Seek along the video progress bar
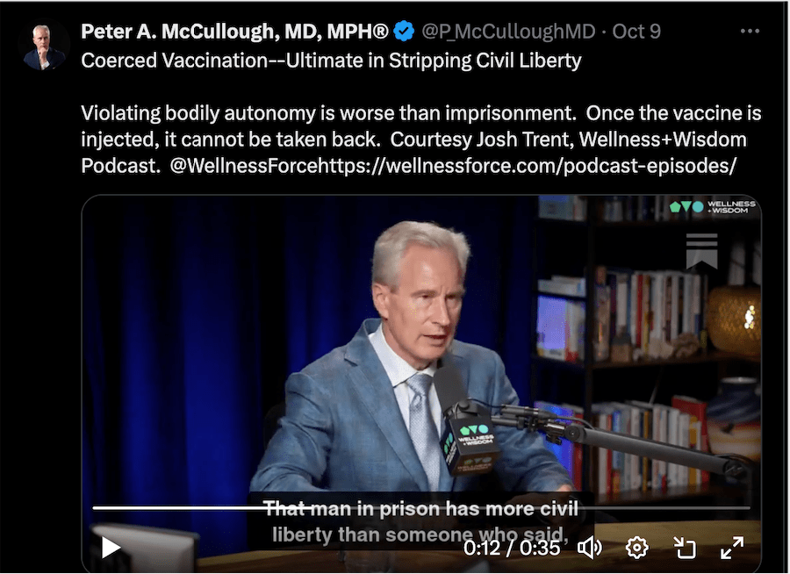 tap(421, 508)
